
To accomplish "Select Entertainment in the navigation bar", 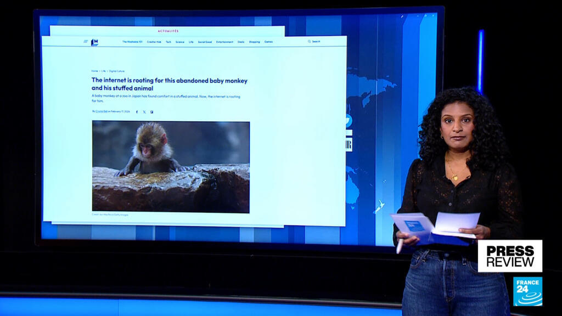I will [x=224, y=42].
